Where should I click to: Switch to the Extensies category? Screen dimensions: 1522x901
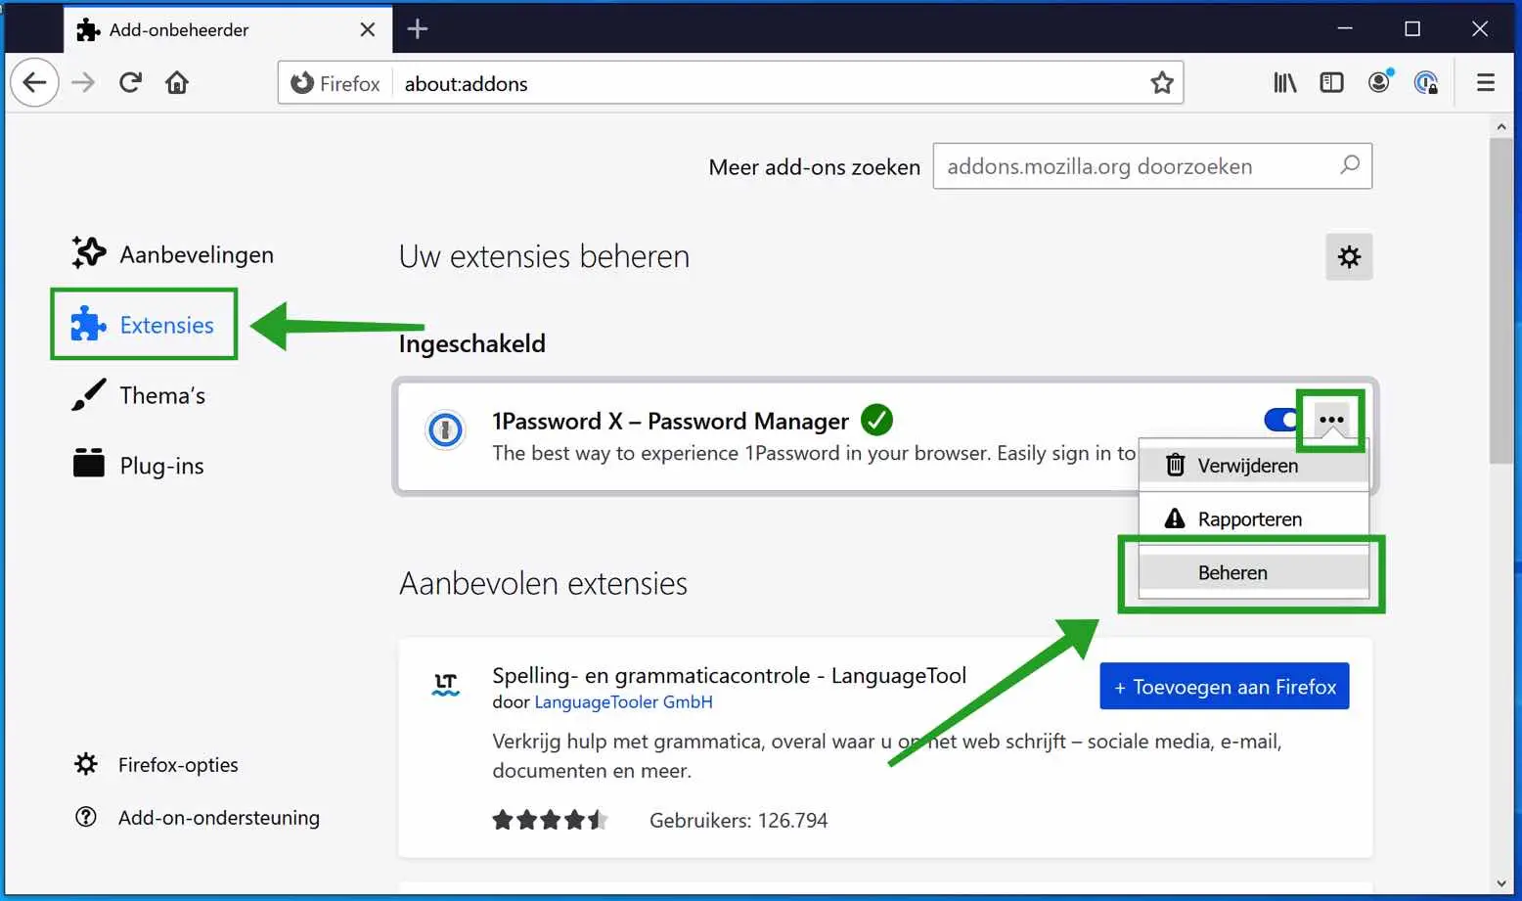coord(144,325)
